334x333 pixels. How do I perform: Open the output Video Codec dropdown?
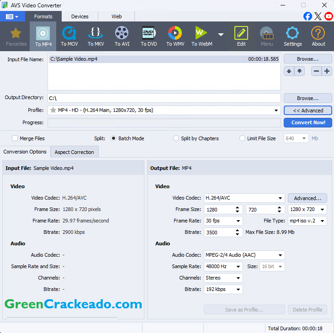[280, 198]
